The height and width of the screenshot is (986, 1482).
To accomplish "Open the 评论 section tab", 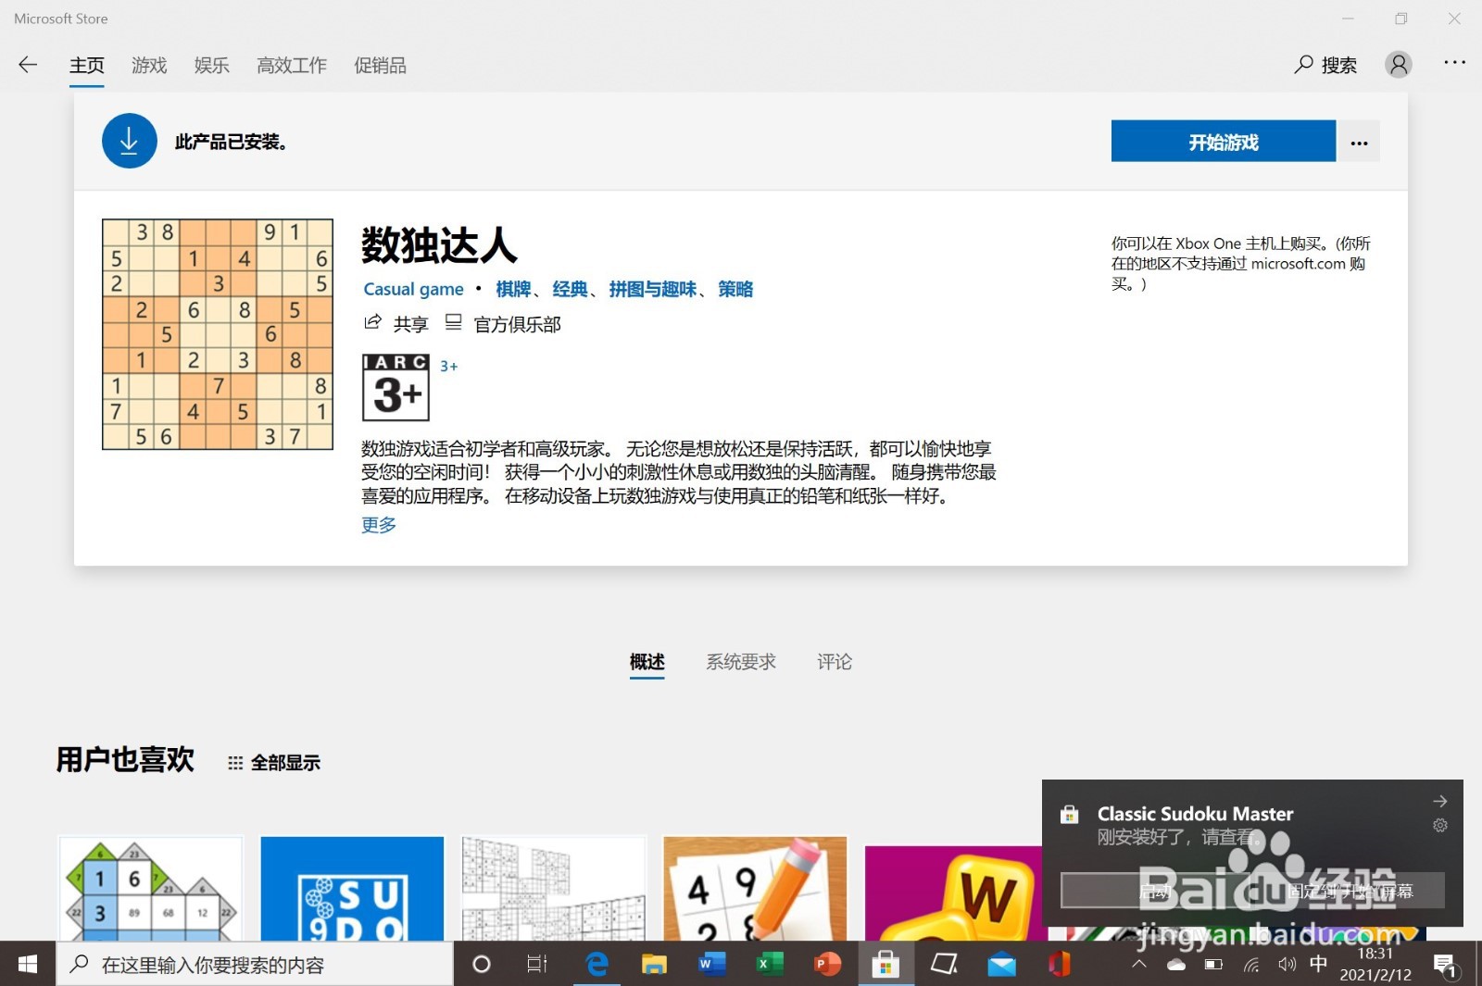I will click(x=835, y=662).
